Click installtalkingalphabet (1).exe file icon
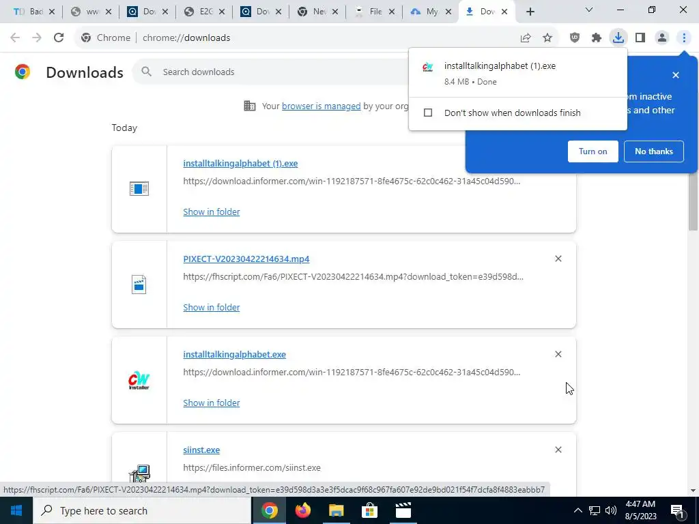The height and width of the screenshot is (524, 699). pyautogui.click(x=139, y=189)
